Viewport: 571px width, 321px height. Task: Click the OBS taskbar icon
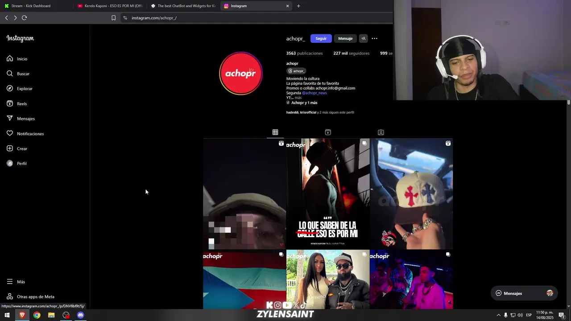[x=66, y=315]
